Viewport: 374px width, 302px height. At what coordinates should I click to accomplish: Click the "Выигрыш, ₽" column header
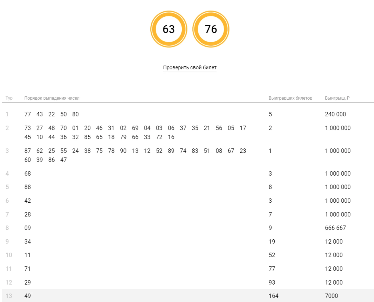[x=337, y=98]
